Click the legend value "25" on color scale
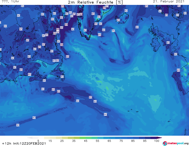Image resolution: width=189 pixels, height=146 pixels. pyautogui.click(x=62, y=141)
